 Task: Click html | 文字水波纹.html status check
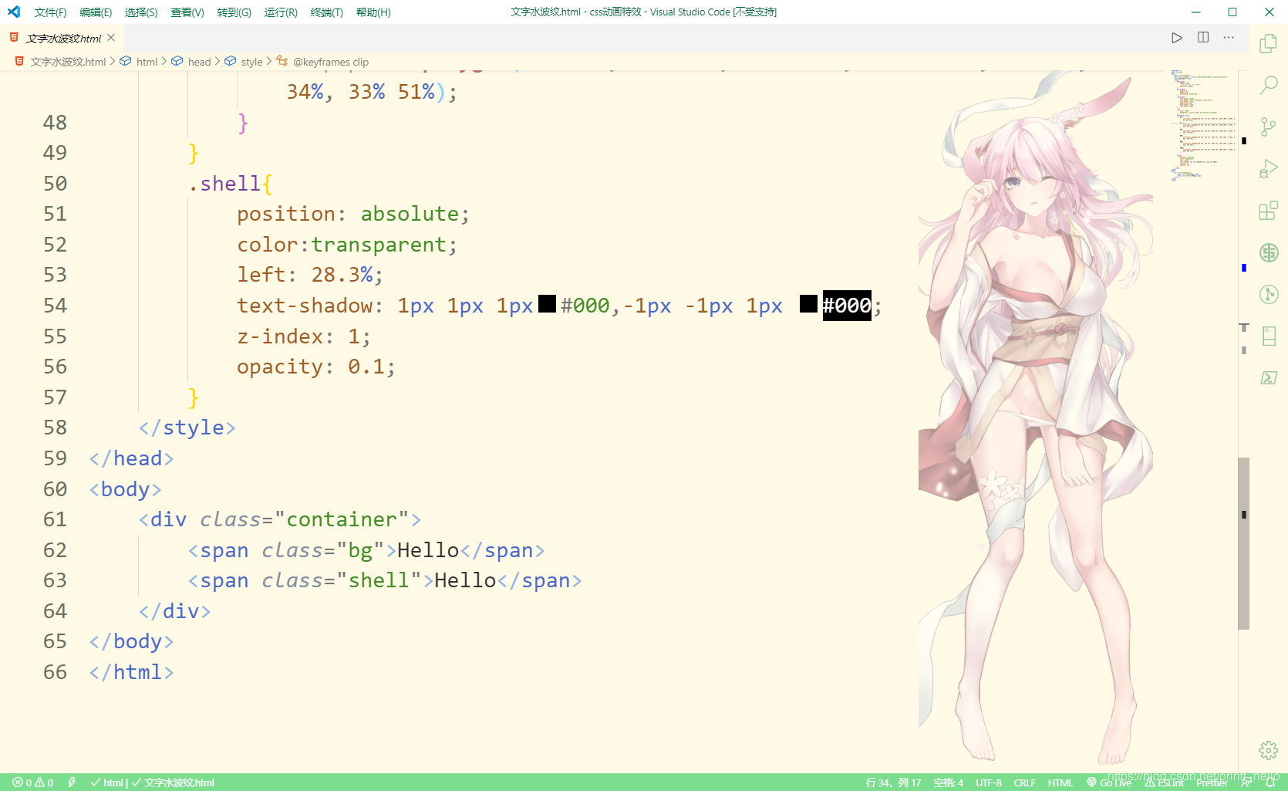coord(153,783)
